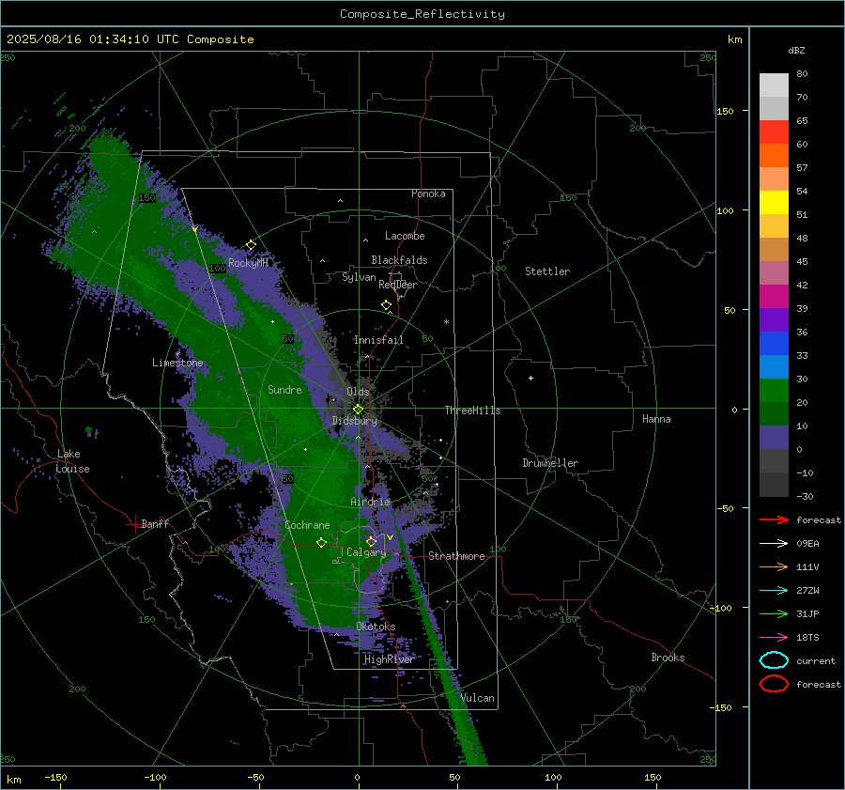
Task: Click the cyan 27ZW arrow legend icon
Action: tap(774, 591)
